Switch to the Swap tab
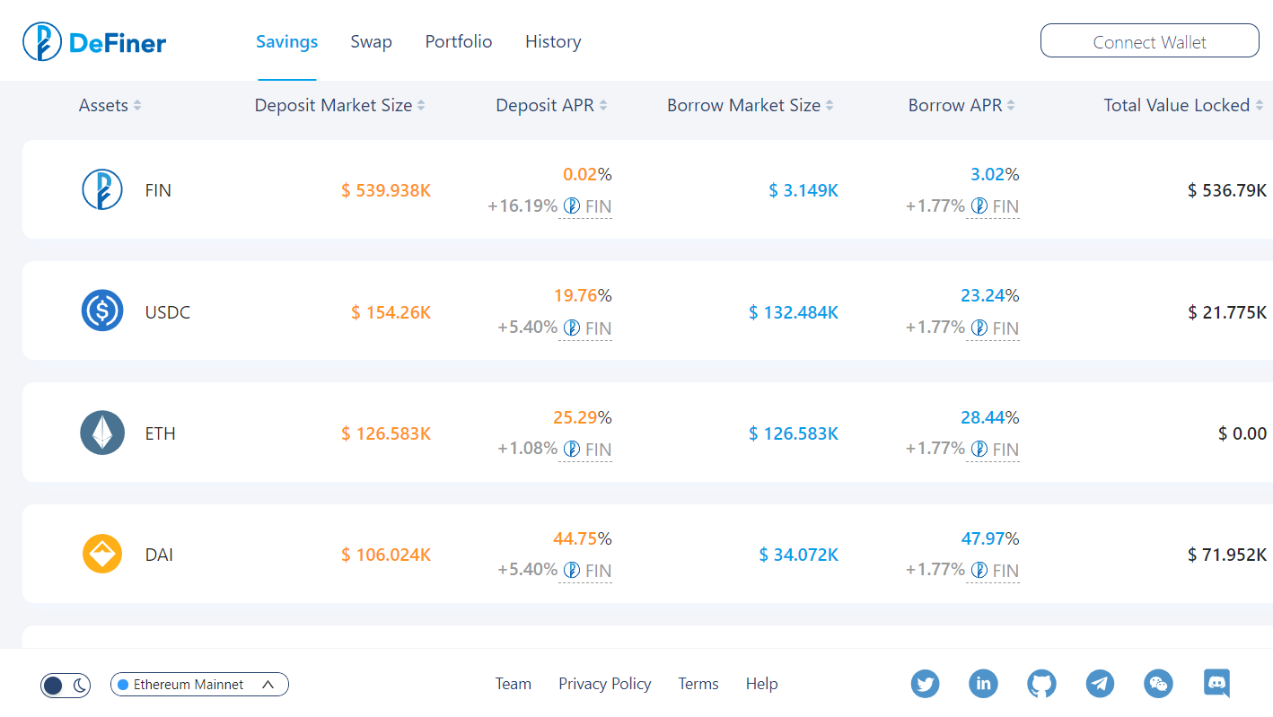The height and width of the screenshot is (717, 1273). tap(371, 41)
